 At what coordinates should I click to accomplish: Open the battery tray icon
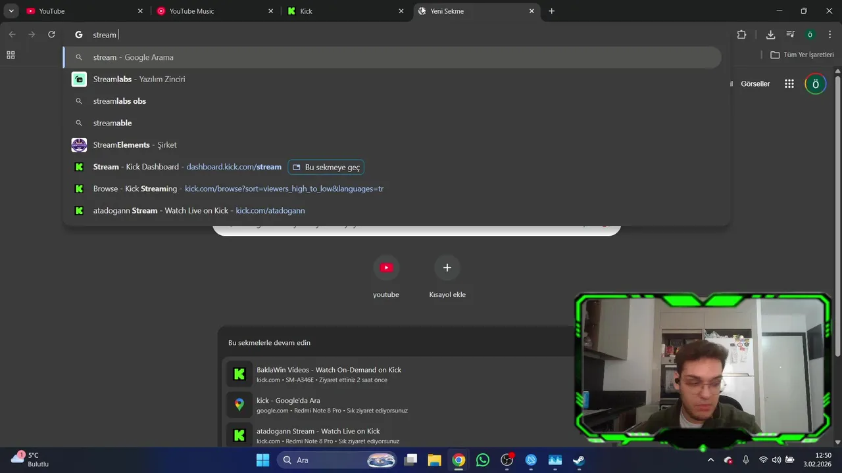click(x=789, y=460)
